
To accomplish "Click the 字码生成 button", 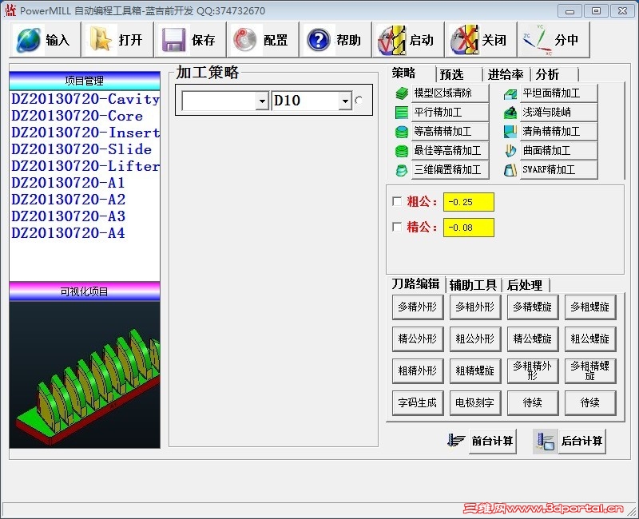I will pyautogui.click(x=417, y=403).
